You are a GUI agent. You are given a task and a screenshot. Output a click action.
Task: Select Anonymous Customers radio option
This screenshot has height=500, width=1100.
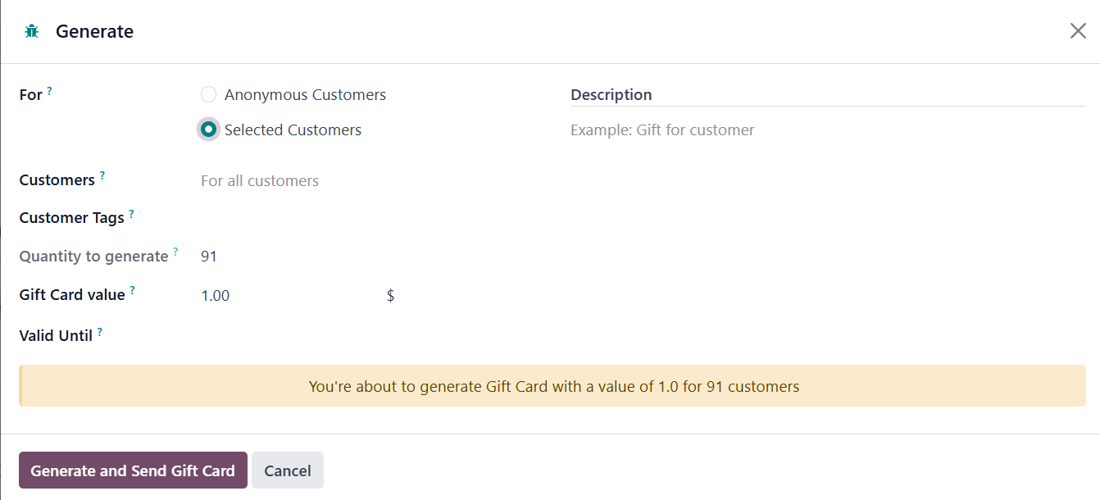coord(209,95)
